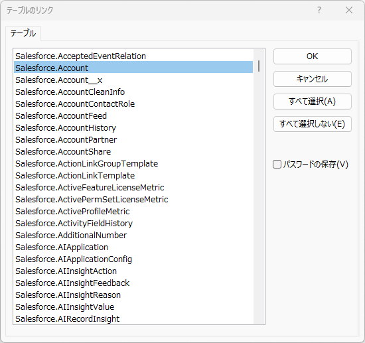Select Salesforce.AcceptedEventRelation

coord(133,56)
